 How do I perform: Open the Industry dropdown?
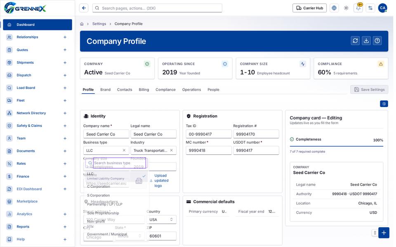coord(153,151)
